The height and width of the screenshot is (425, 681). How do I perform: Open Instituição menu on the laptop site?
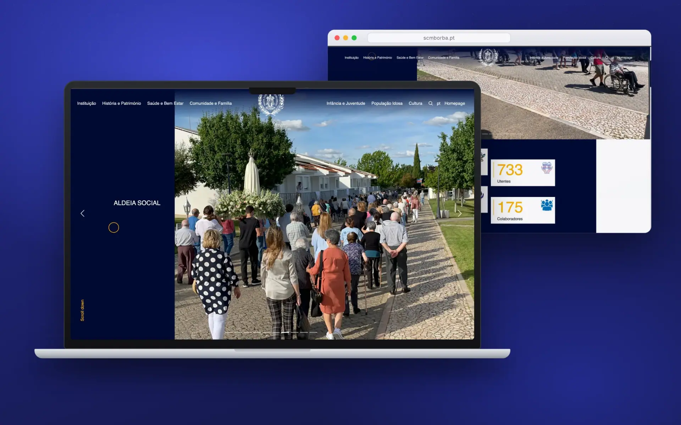coord(87,103)
